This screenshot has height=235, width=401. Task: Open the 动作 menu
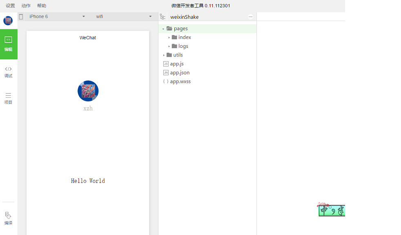coord(26,6)
